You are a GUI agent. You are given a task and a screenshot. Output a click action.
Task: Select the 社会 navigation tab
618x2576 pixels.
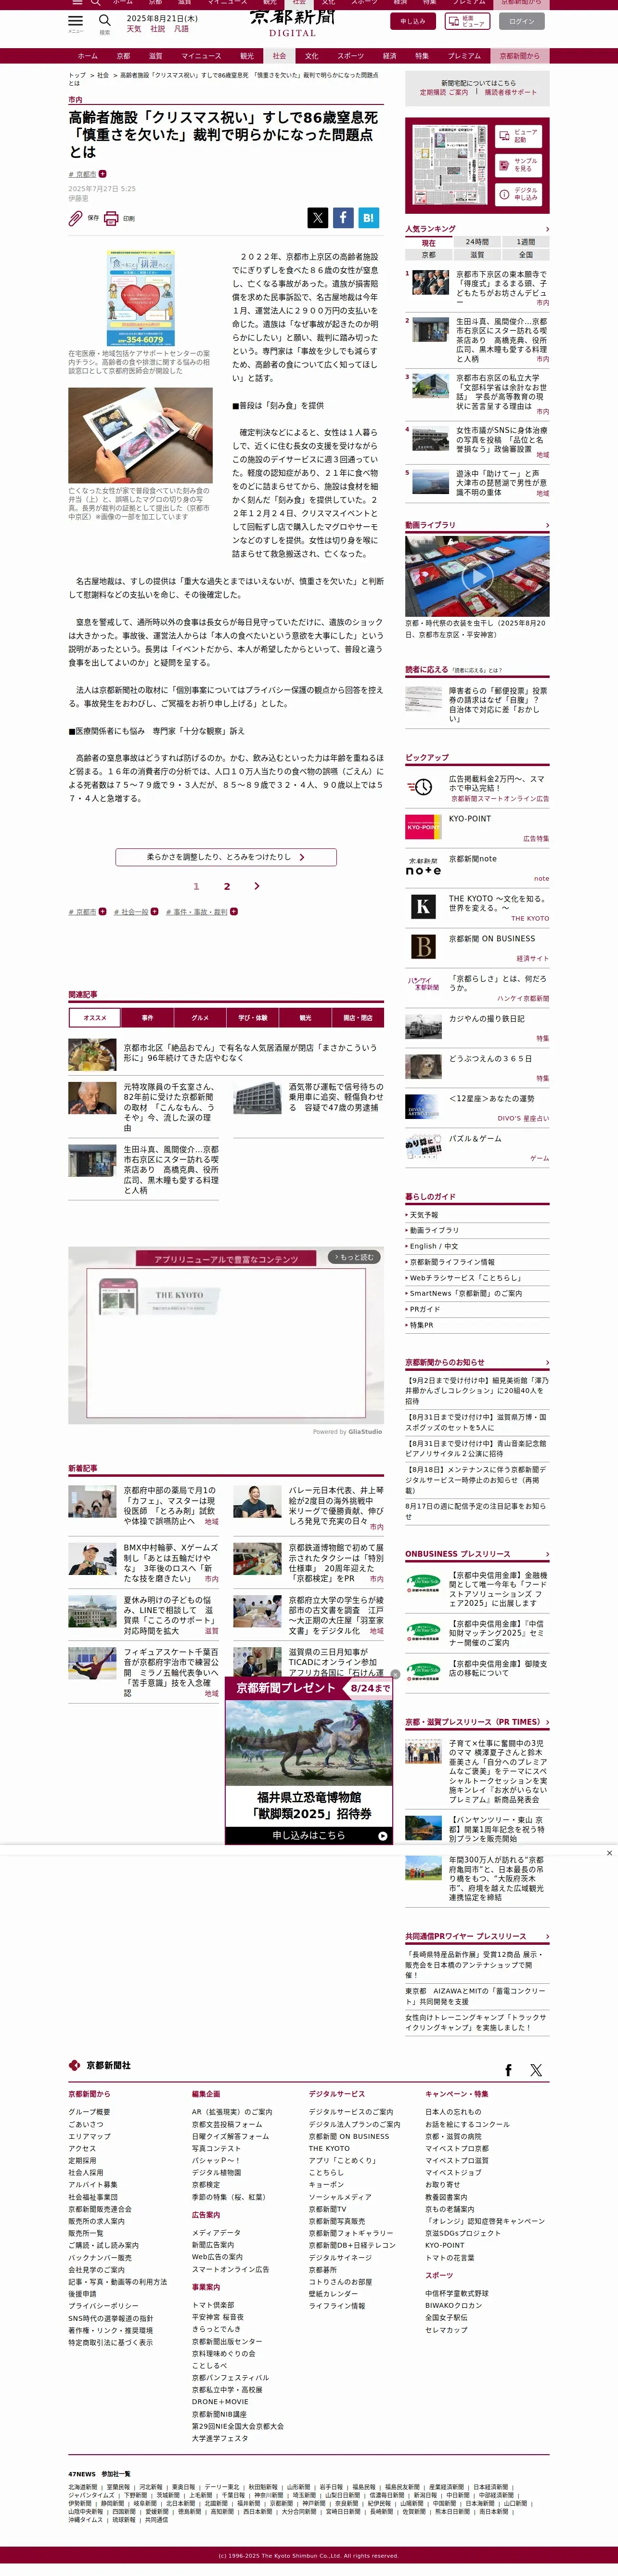coord(279,56)
